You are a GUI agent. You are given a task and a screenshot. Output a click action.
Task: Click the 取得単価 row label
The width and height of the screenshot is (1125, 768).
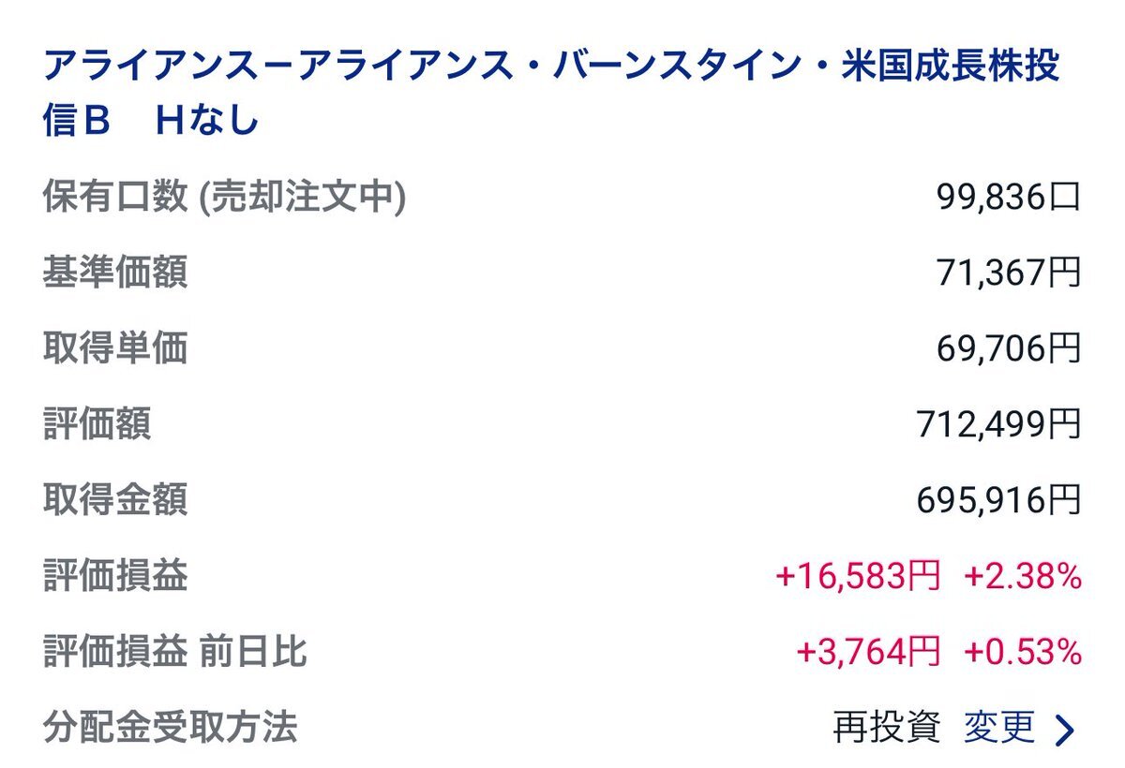(x=115, y=348)
